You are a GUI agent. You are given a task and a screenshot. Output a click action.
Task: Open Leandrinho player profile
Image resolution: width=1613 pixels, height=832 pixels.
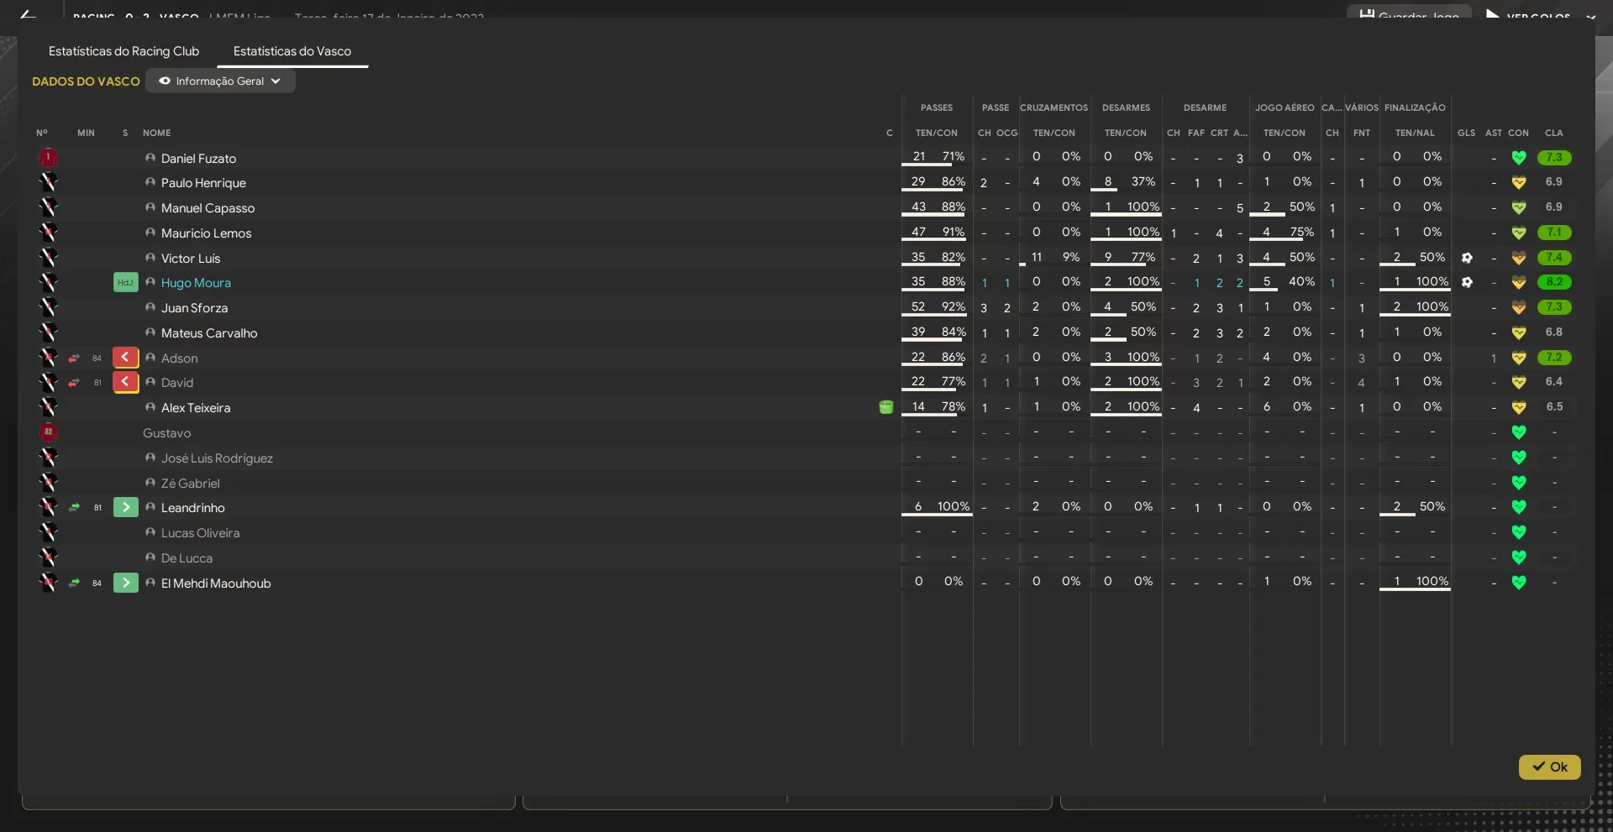click(193, 508)
